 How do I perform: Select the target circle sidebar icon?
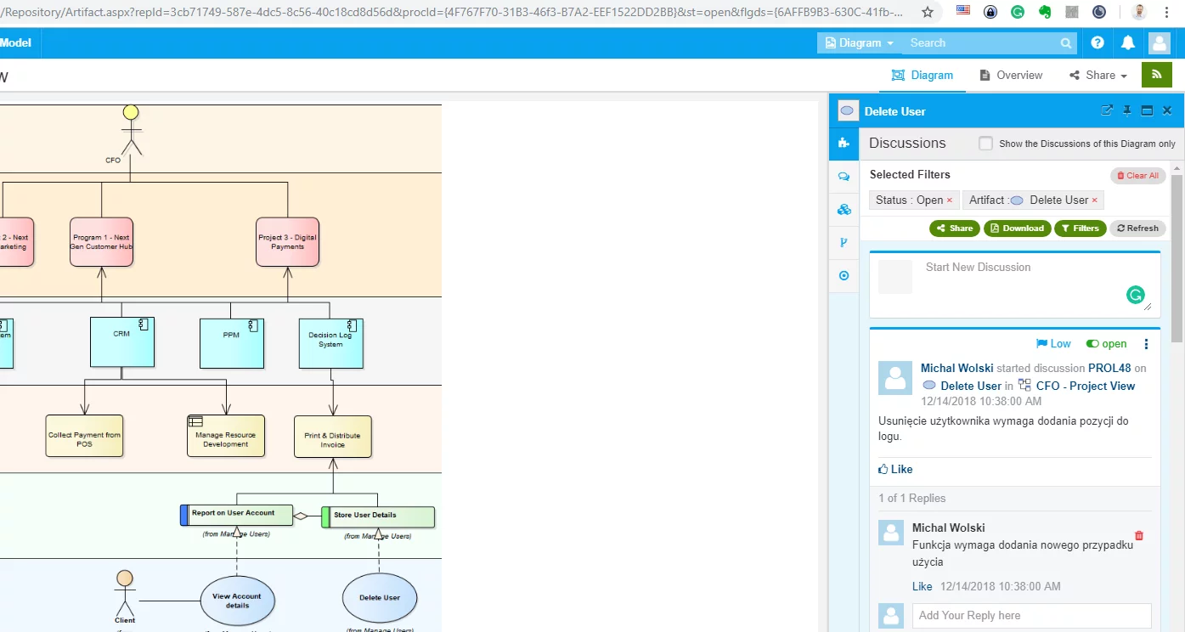coord(844,275)
